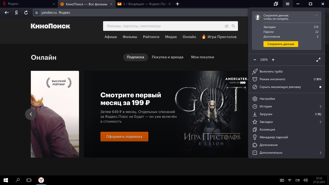Open Yandex home via the Я toolbar icon
Image resolution: width=329 pixels, height=185 pixels.
(16, 13)
